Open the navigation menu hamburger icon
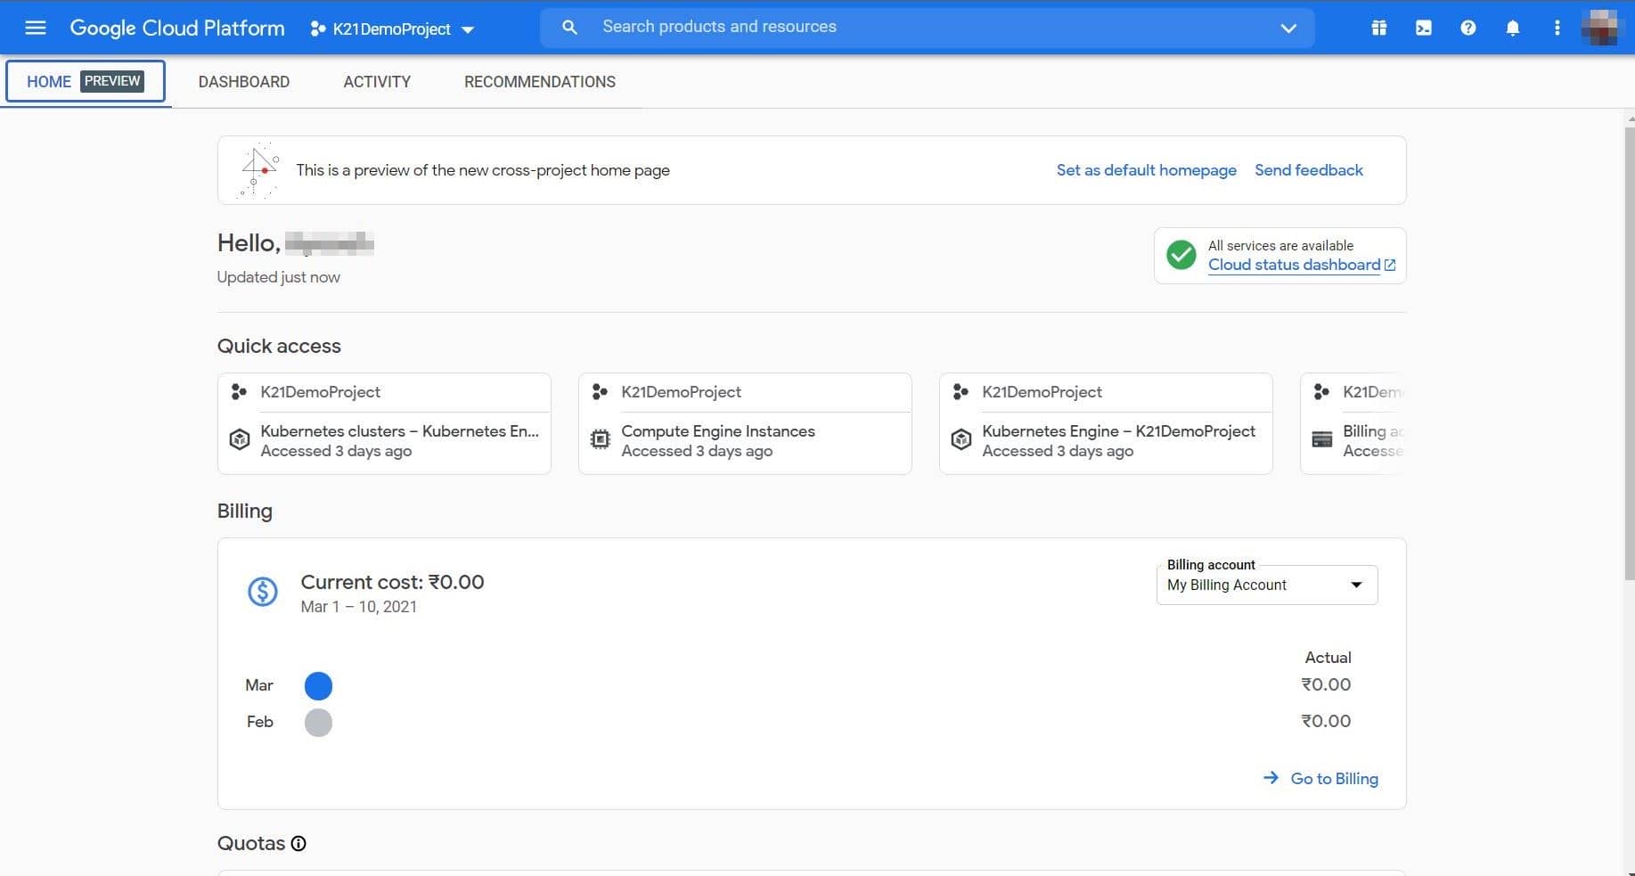Screen dimensions: 1635x876 [35, 28]
